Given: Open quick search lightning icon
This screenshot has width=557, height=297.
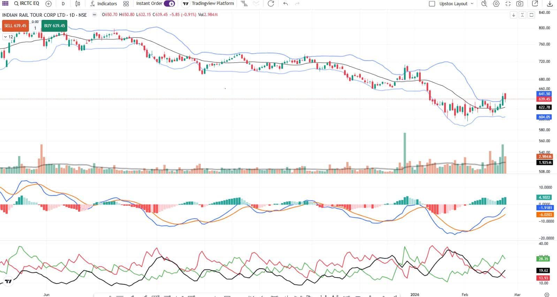Looking at the screenshot, I should click(484, 3).
